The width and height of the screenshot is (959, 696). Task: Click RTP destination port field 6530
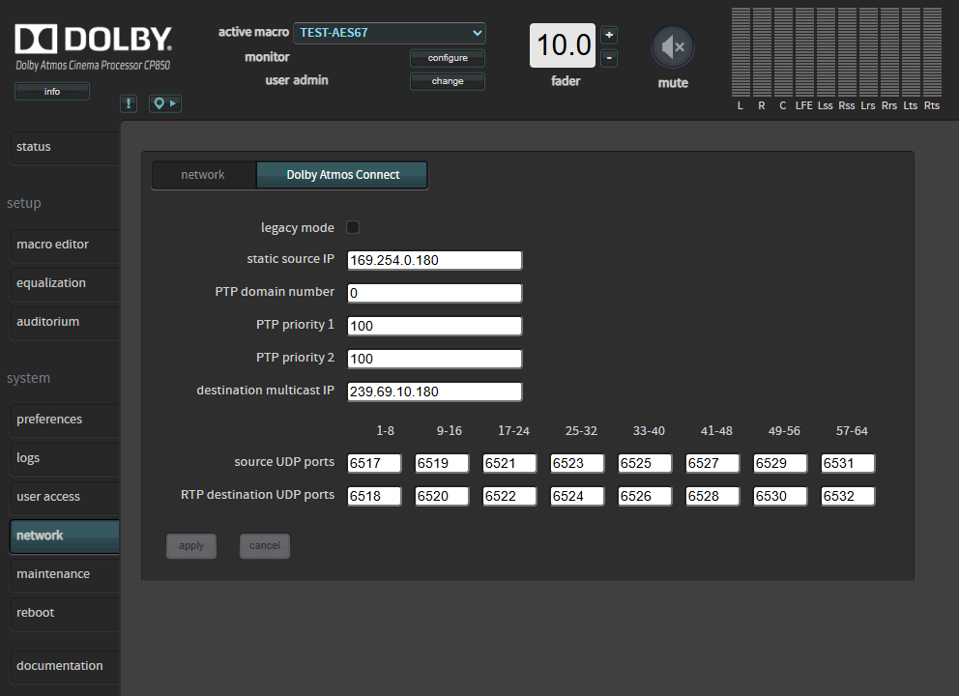(x=780, y=496)
